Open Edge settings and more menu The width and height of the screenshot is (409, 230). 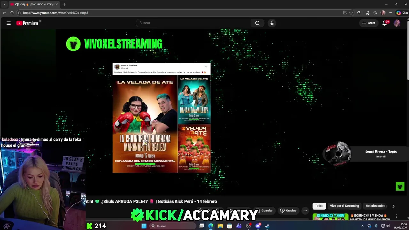click(390, 13)
